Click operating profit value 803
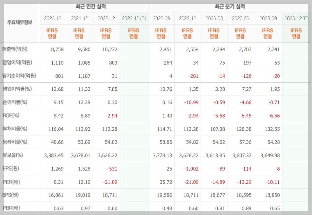Viewport: 312px width, 215px height. tap(113, 63)
